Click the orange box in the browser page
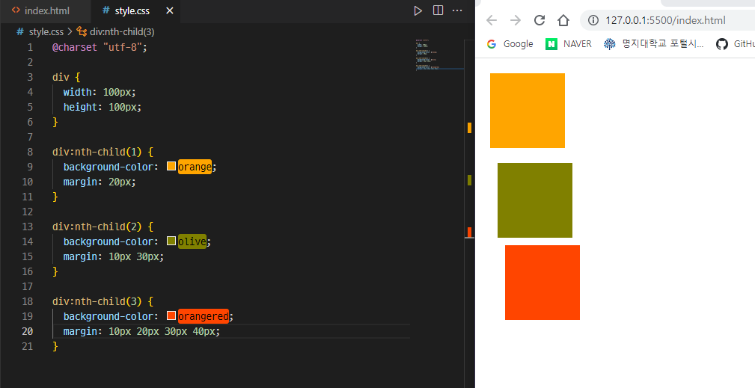This screenshot has height=388, width=755. point(528,111)
